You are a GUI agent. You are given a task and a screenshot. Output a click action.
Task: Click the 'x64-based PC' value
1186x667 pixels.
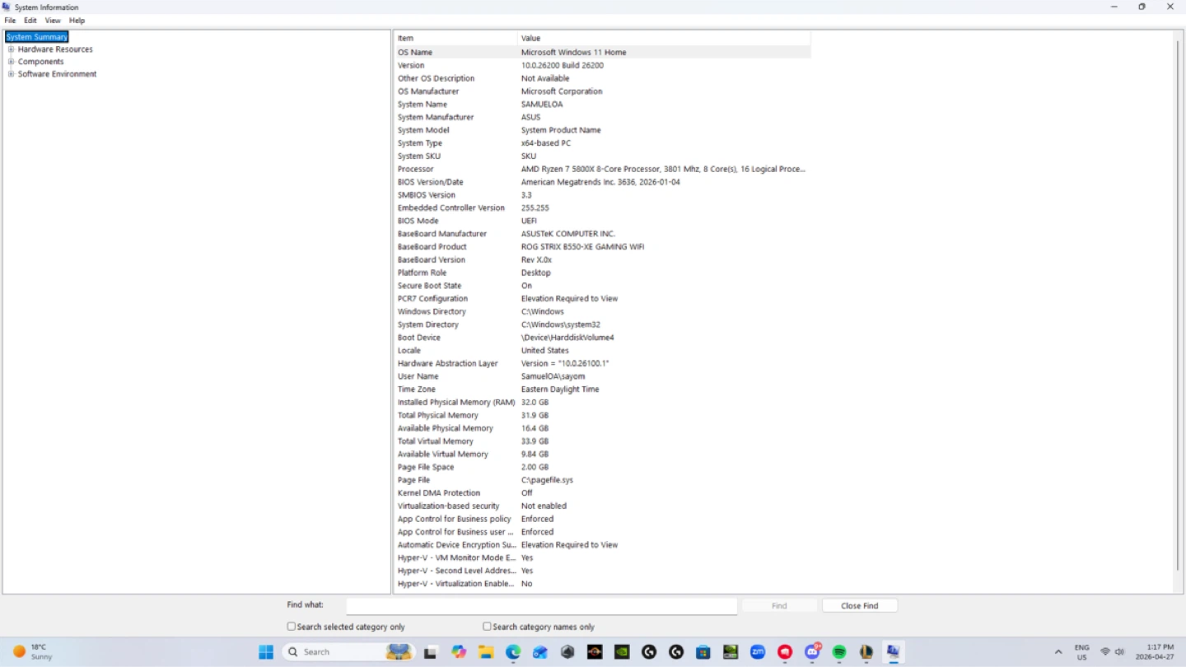(x=546, y=143)
